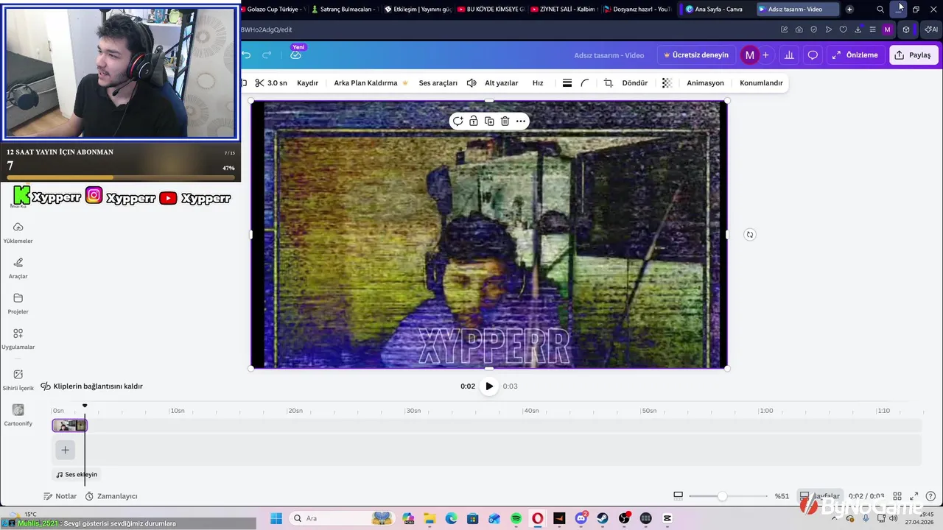Redo the last edit in Canva
The image size is (943, 530).
coord(267,55)
